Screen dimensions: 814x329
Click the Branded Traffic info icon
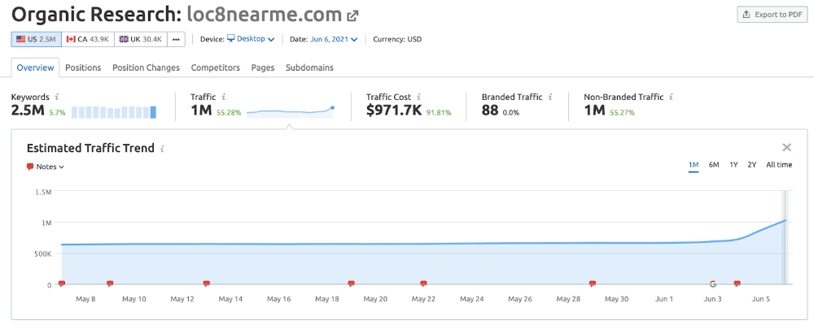click(550, 97)
